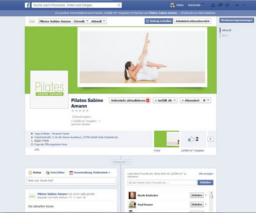Image resolution: width=256 pixels, height=213 pixels.
Task: Click the Pilates Sabine Amann profile picture
Action: [x=49, y=89]
